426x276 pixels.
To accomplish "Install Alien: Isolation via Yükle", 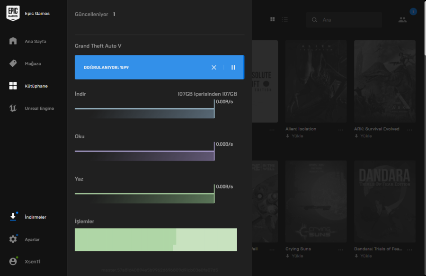I will (x=294, y=136).
